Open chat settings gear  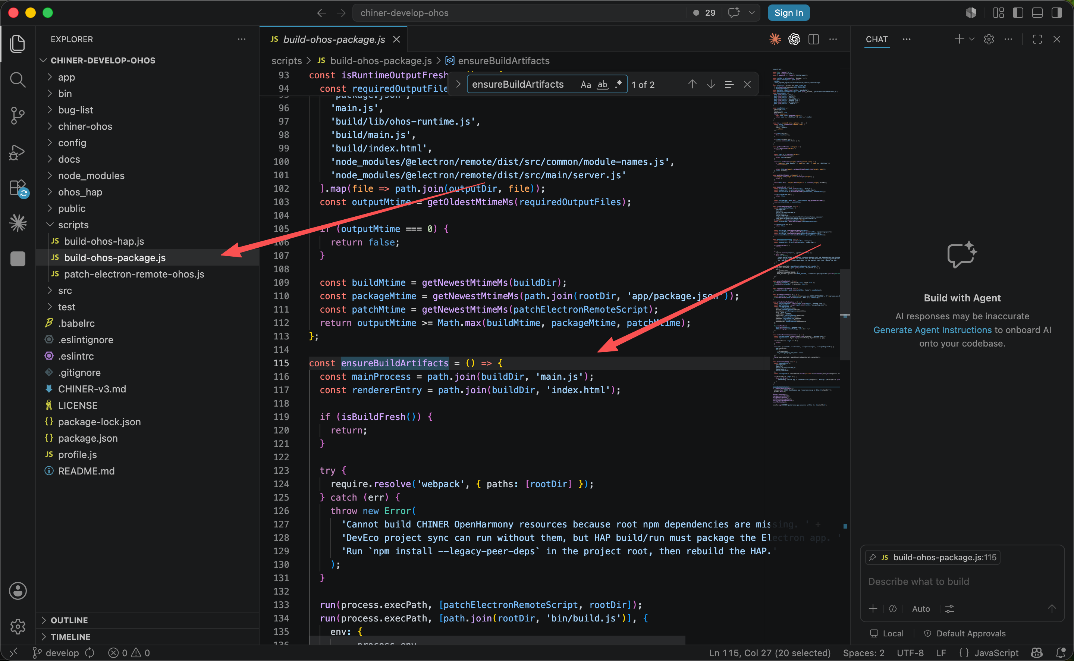(989, 39)
